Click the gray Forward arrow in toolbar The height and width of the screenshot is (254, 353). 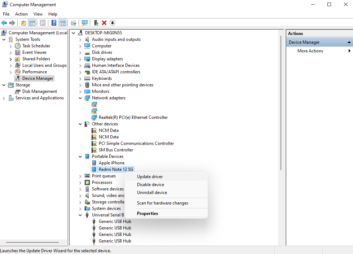[12, 23]
